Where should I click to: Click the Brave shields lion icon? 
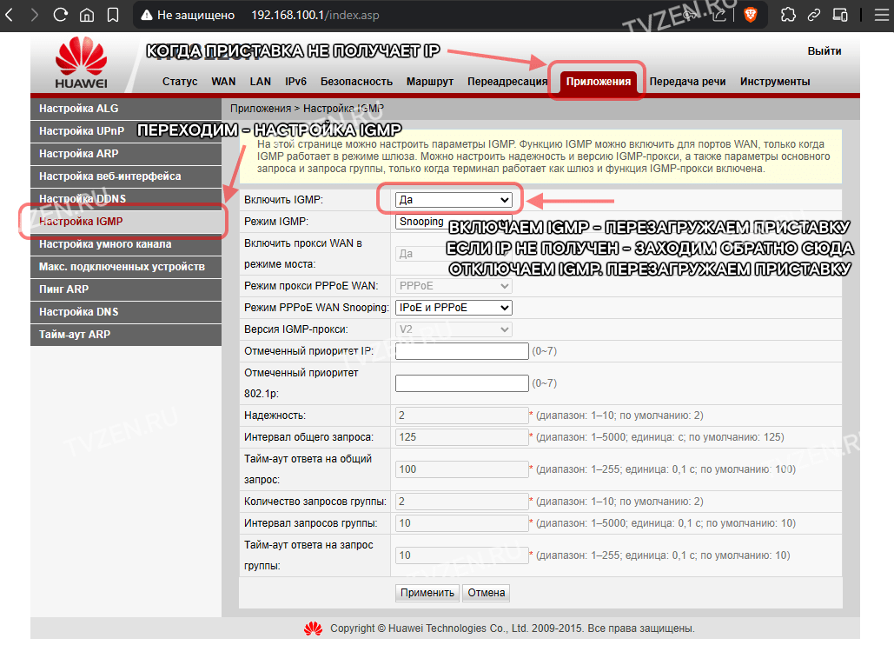[751, 15]
